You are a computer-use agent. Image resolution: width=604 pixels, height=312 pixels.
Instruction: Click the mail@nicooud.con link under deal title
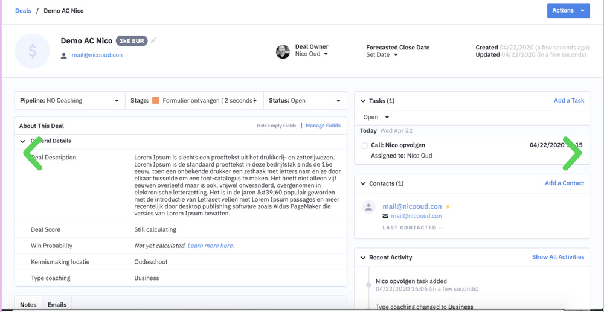[x=97, y=55]
